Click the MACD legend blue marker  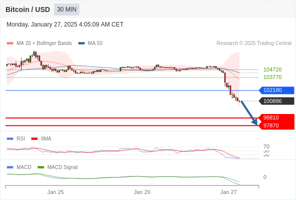point(10,167)
